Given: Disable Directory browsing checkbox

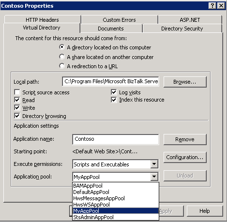Looking at the screenshot, I should [x=17, y=116].
